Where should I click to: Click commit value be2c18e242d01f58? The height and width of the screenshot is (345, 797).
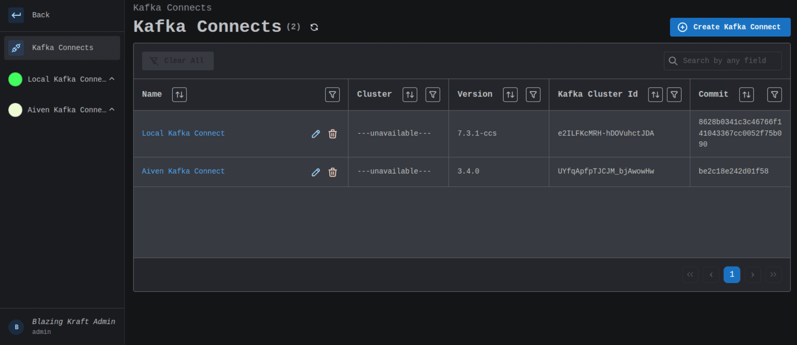click(x=733, y=171)
